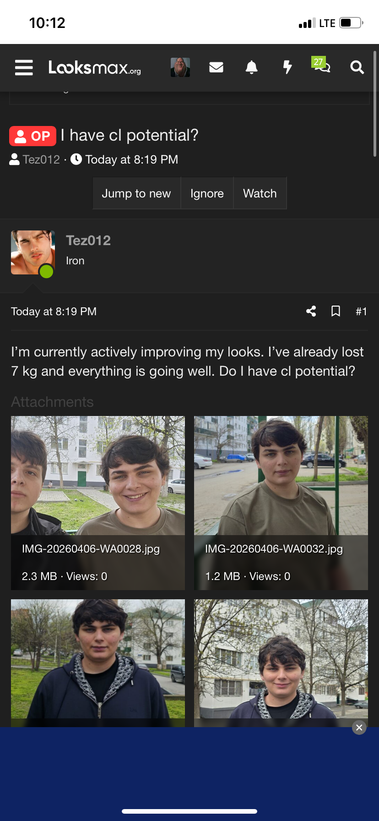The height and width of the screenshot is (821, 379).
Task: Open post number #1 permalink
Action: click(x=361, y=312)
